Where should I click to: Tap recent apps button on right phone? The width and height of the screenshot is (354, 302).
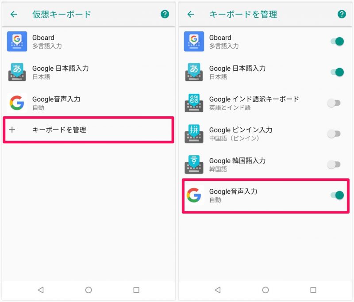tap(313, 290)
